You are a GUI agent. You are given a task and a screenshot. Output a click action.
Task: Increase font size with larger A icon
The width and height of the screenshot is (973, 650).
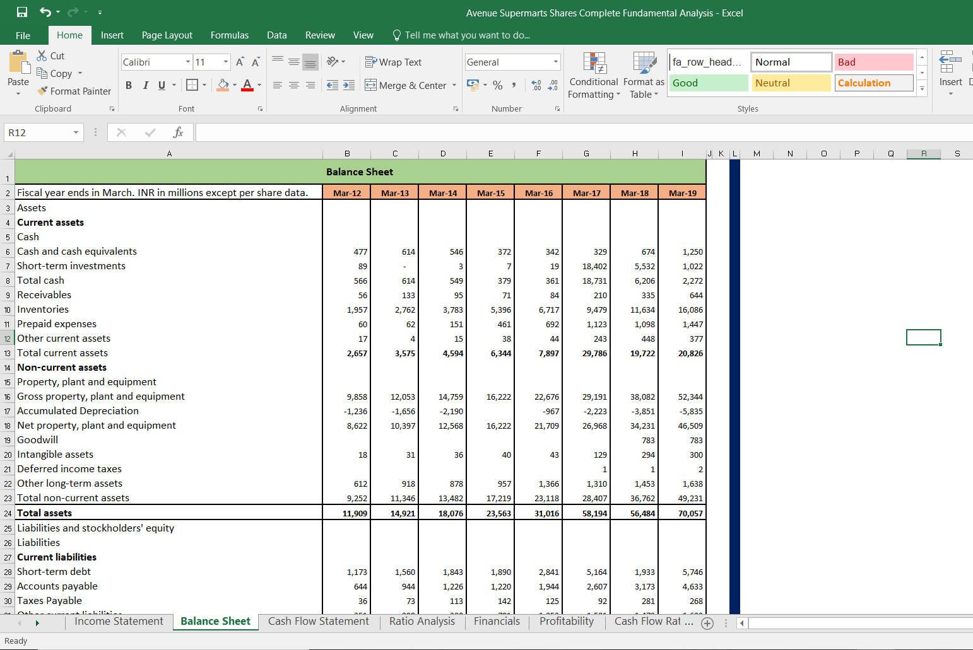(240, 62)
